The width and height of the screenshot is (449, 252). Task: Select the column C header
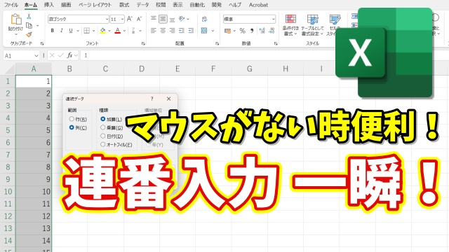[105, 69]
